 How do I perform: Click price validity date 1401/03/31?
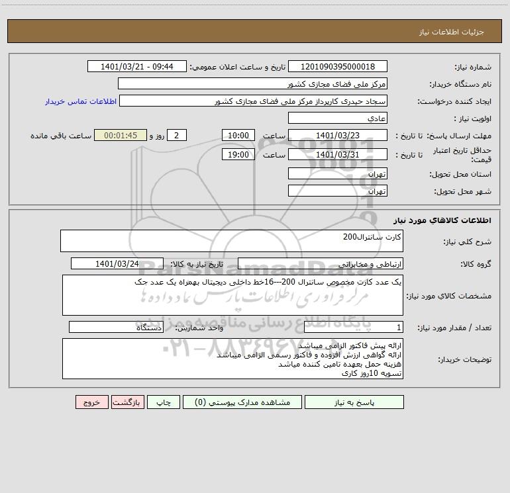(338, 154)
